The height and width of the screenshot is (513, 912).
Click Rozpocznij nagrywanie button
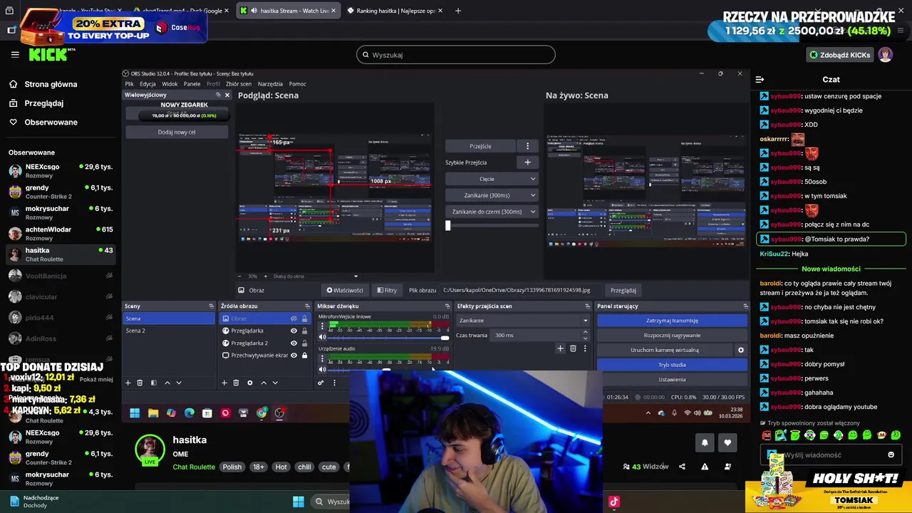coord(672,335)
